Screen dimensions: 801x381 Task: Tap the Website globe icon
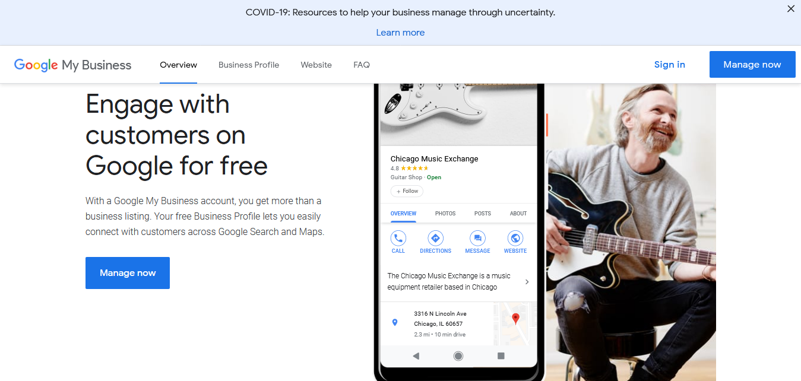(x=515, y=239)
